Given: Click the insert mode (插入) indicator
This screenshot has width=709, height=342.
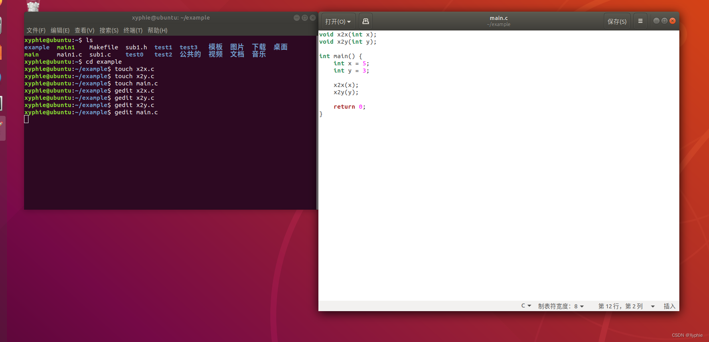Looking at the screenshot, I should [669, 306].
